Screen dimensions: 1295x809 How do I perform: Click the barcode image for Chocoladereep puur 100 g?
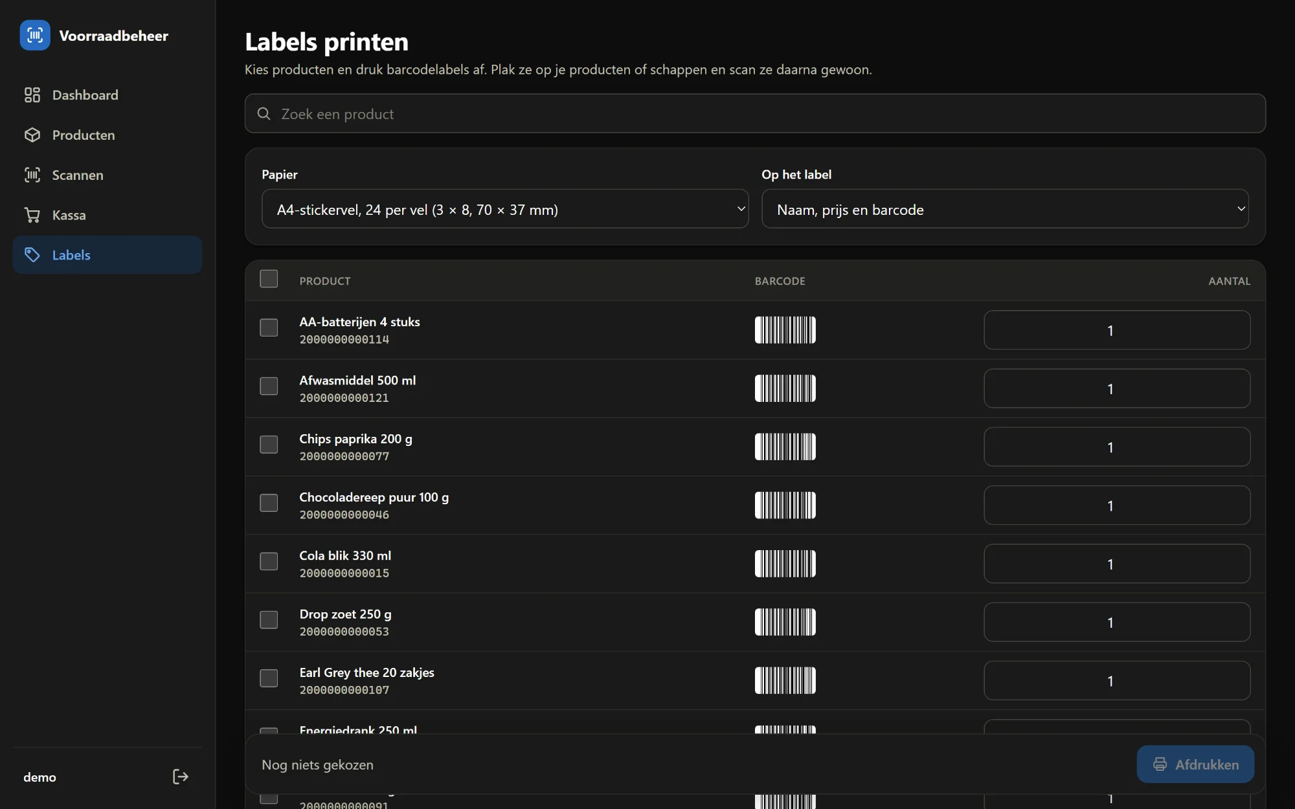(785, 505)
